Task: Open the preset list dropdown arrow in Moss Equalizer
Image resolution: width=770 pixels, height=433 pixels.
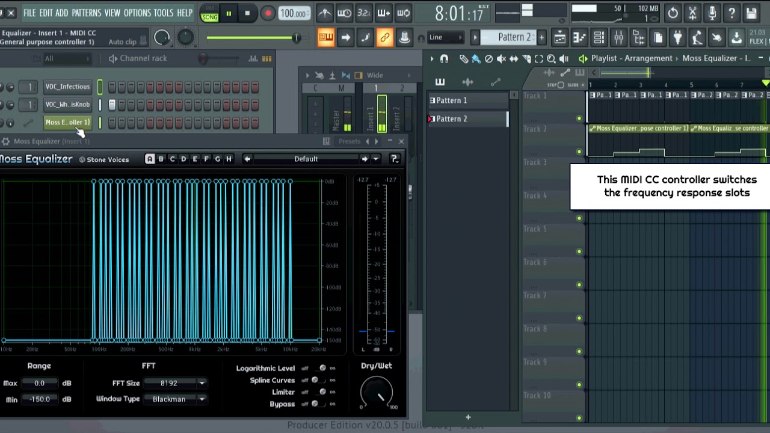Action: [376, 159]
